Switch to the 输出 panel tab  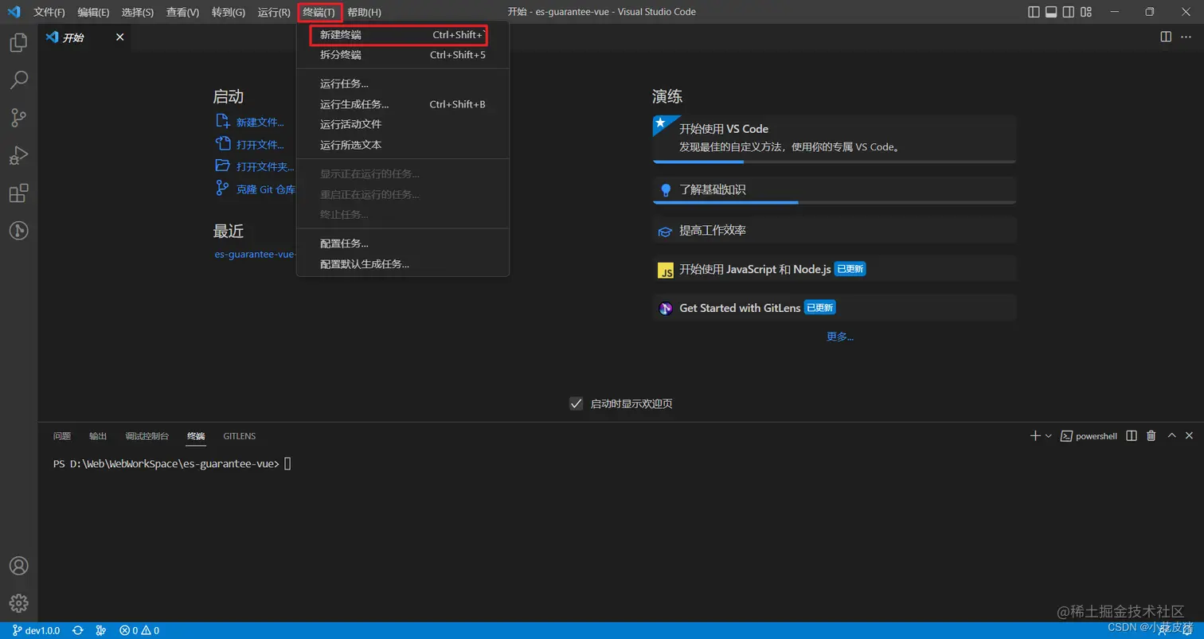(98, 436)
